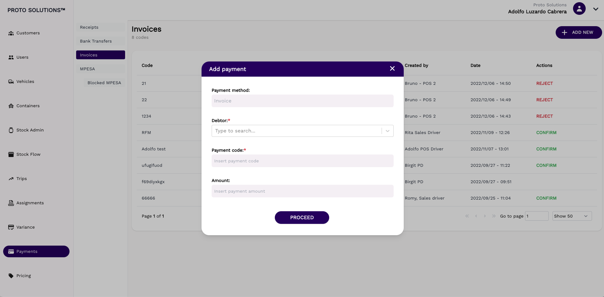Click Rita Sales Driver cell
Image resolution: width=604 pixels, height=297 pixels.
(x=422, y=133)
